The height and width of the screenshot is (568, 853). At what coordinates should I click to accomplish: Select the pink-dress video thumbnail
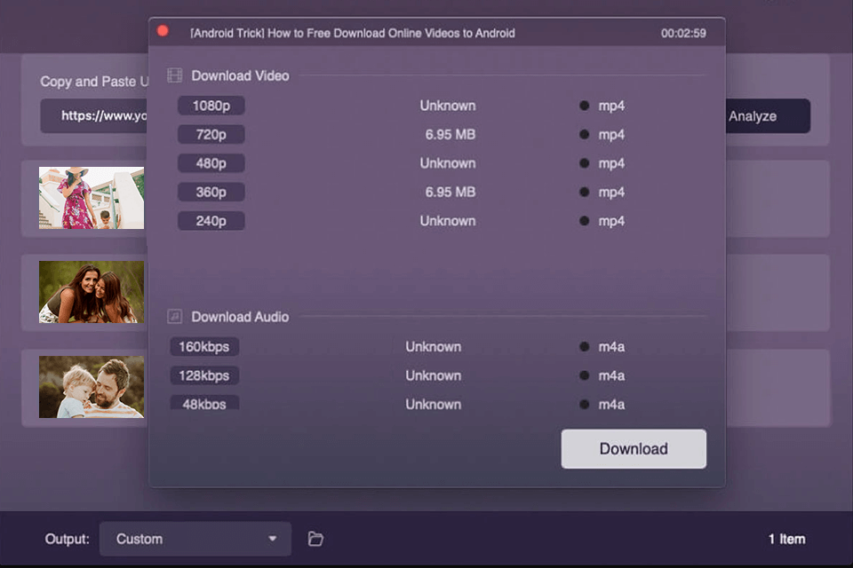click(x=90, y=197)
